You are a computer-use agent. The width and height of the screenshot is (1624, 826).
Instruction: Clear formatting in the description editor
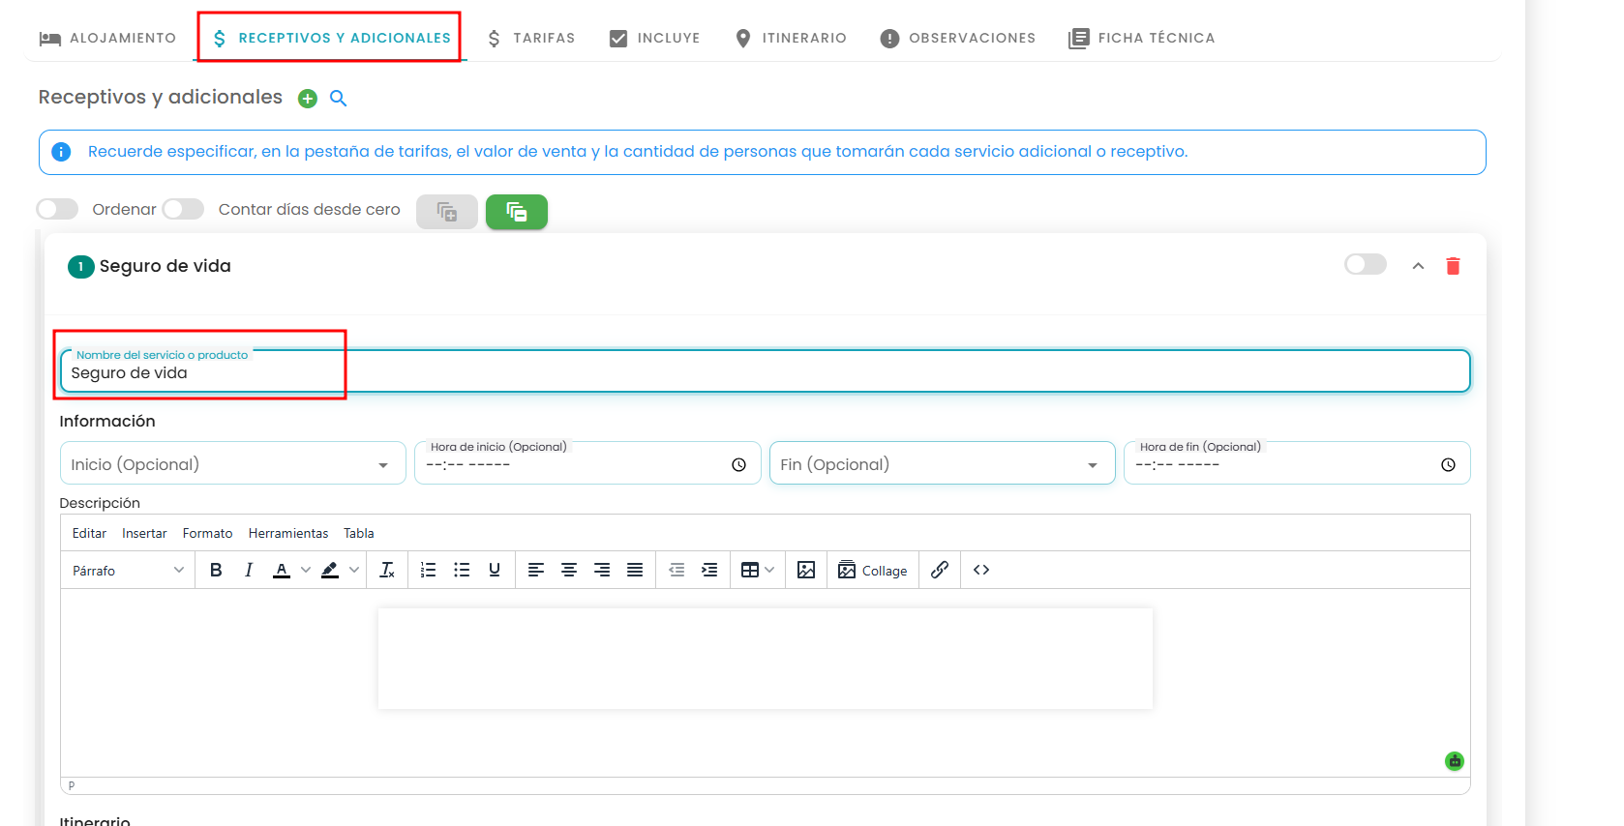[x=387, y=570]
